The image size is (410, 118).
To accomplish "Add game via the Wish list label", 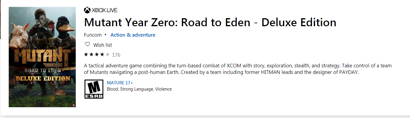I will pyautogui.click(x=103, y=45).
